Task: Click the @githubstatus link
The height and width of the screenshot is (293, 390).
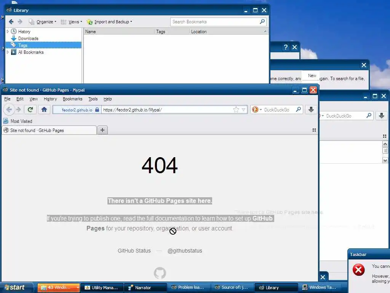Action: [x=185, y=251]
